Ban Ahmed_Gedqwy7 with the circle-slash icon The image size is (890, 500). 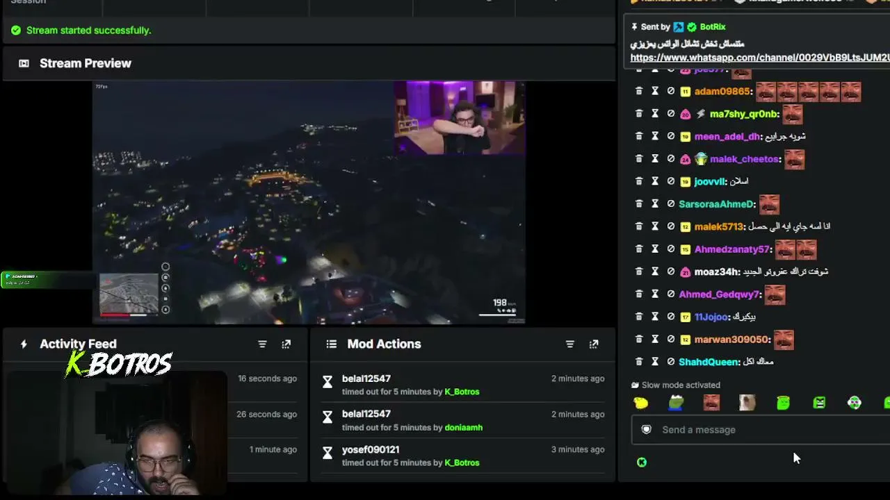[x=671, y=294]
